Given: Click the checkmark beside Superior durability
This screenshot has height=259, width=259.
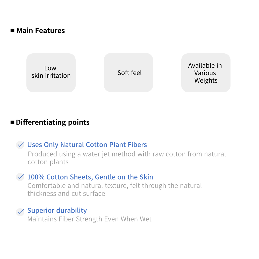Looking at the screenshot, I should click(20, 212).
